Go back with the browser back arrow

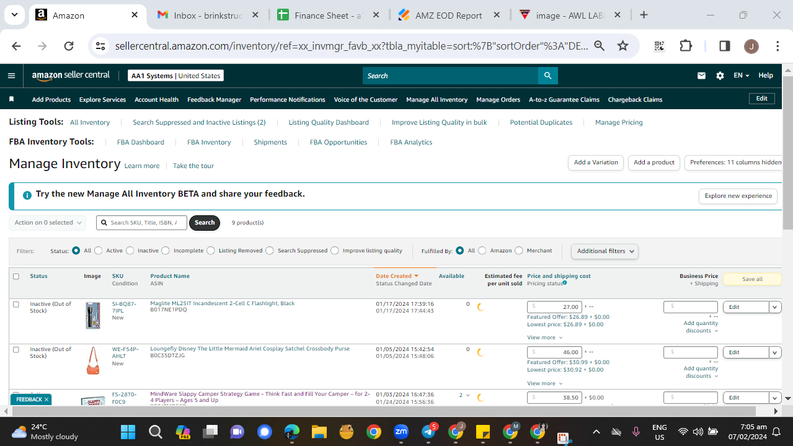[17, 46]
